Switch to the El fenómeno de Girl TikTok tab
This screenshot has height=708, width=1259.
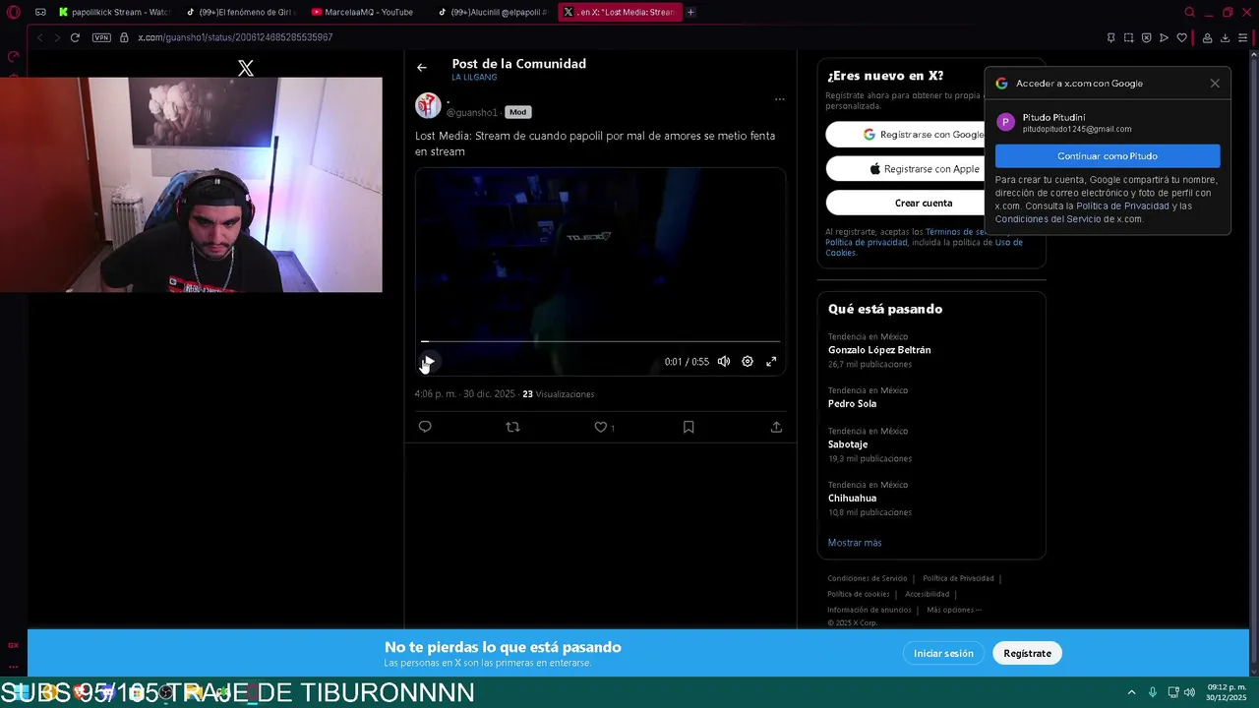(x=241, y=12)
